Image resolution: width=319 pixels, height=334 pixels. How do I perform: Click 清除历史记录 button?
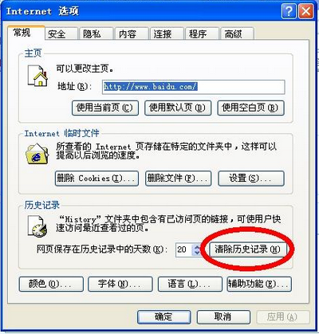[248, 250]
